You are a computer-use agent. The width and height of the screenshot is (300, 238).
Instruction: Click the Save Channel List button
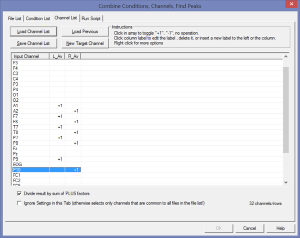(33, 43)
